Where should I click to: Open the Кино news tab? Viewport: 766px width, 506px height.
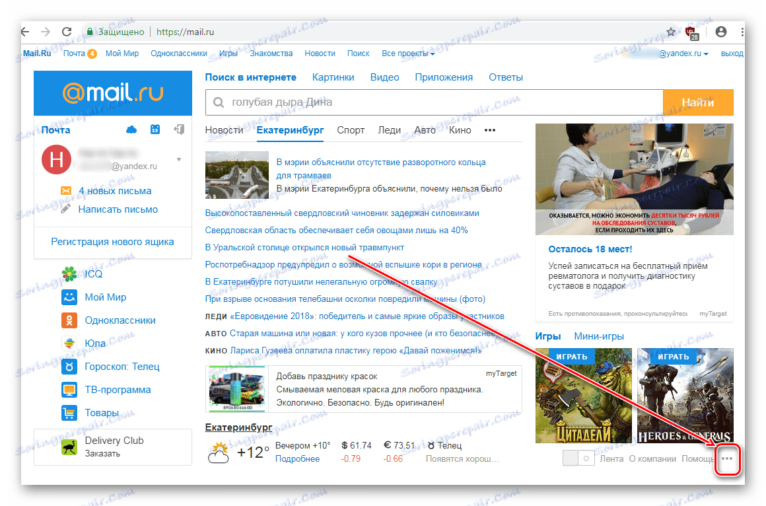(x=460, y=130)
